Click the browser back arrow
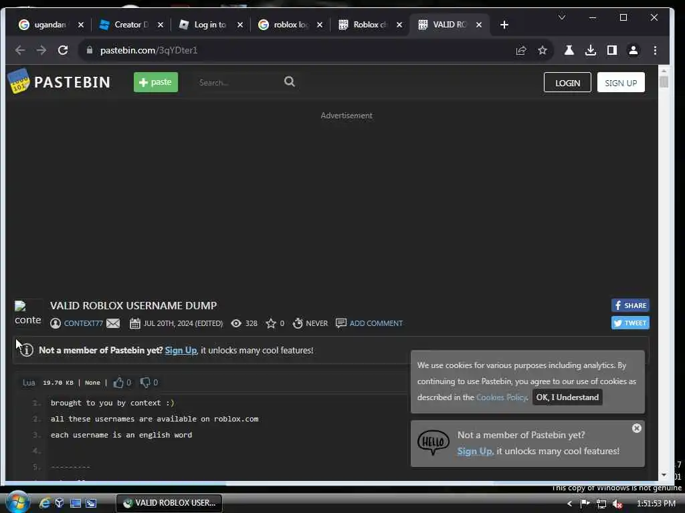The width and height of the screenshot is (685, 513). [x=19, y=50]
